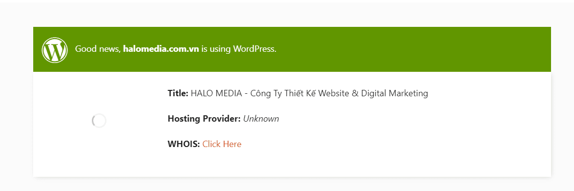Click the loading spinner icon
574x191 pixels.
99,121
